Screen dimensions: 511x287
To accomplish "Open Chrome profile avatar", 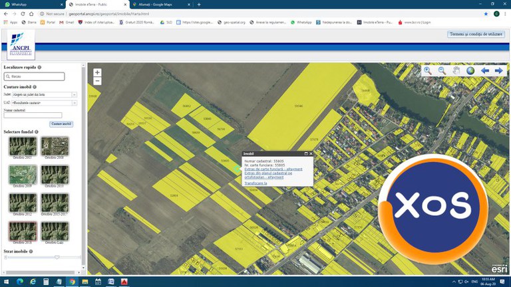I will tap(496, 14).
